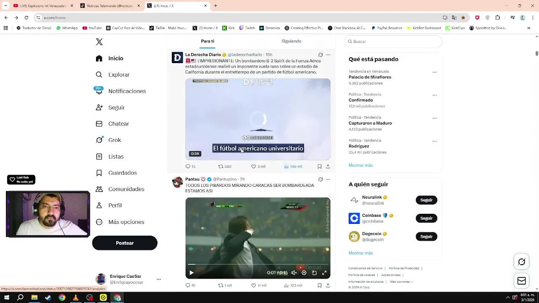Open options for Capturaron a Maduro trend
The height and width of the screenshot is (303, 539).
coord(435,118)
